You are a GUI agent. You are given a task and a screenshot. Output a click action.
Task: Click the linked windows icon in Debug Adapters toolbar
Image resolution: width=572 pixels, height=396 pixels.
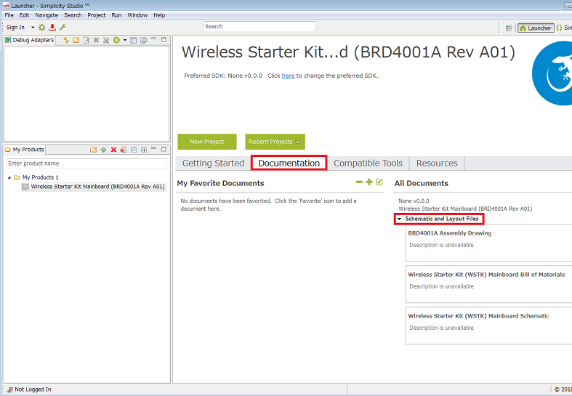click(x=144, y=40)
